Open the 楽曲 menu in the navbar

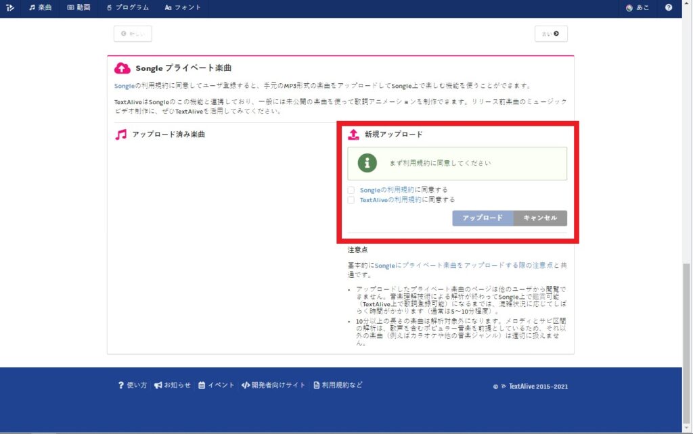point(40,8)
